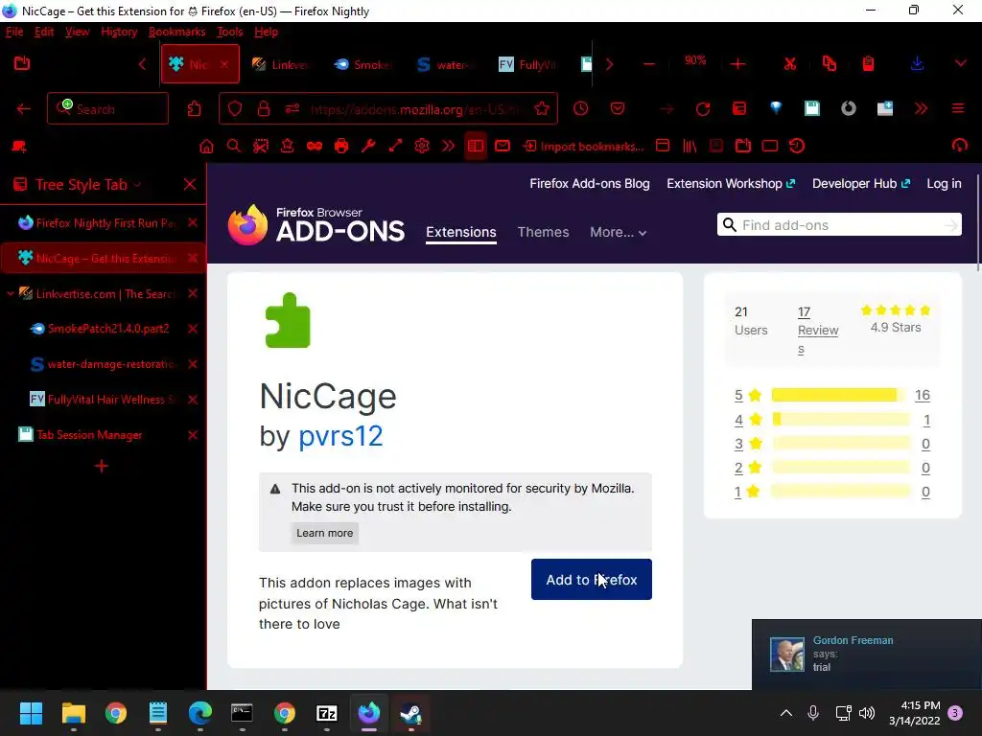Click the Add to Firefox button
Screen dimensions: 982x736
point(591,580)
